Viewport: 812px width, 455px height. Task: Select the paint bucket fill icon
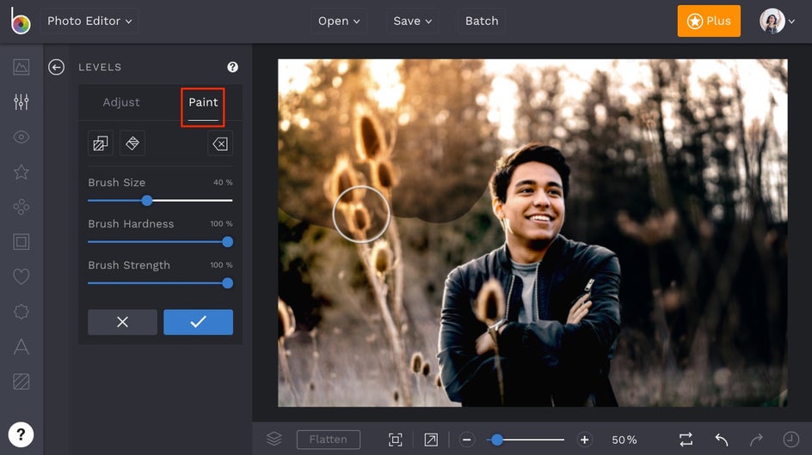(132, 143)
